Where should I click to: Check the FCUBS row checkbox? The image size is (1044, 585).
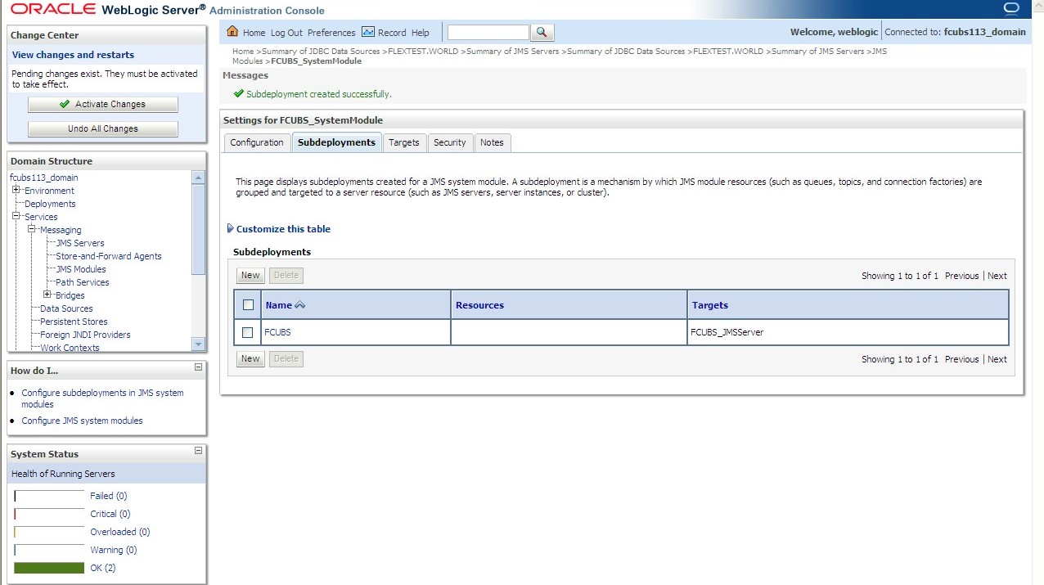pyautogui.click(x=248, y=332)
